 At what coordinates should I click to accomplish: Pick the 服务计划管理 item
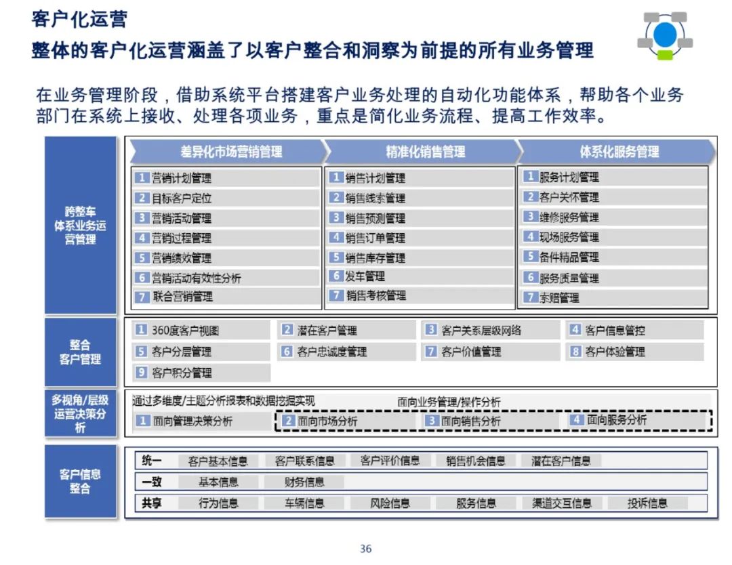pos(614,177)
